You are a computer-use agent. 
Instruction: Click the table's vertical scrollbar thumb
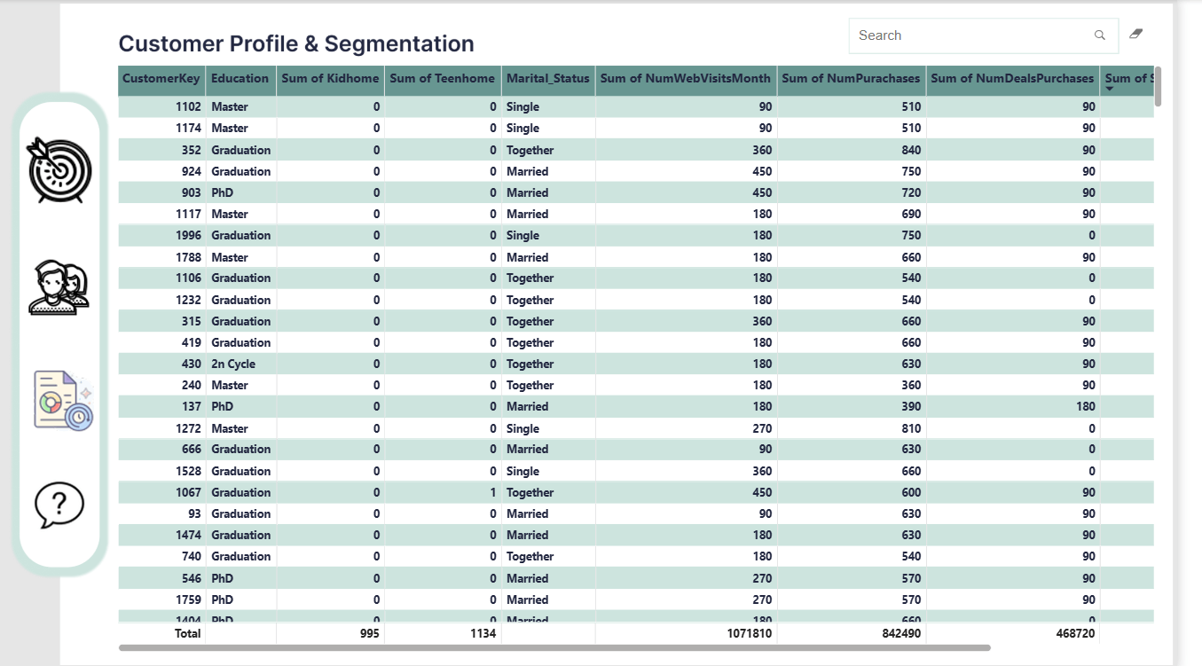(1158, 87)
